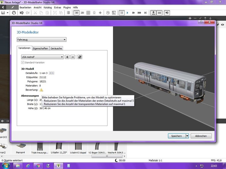Step the simulation forward one frame
Image resolution: width=226 pixels, height=169 pixels.
pyautogui.click(x=145, y=13)
